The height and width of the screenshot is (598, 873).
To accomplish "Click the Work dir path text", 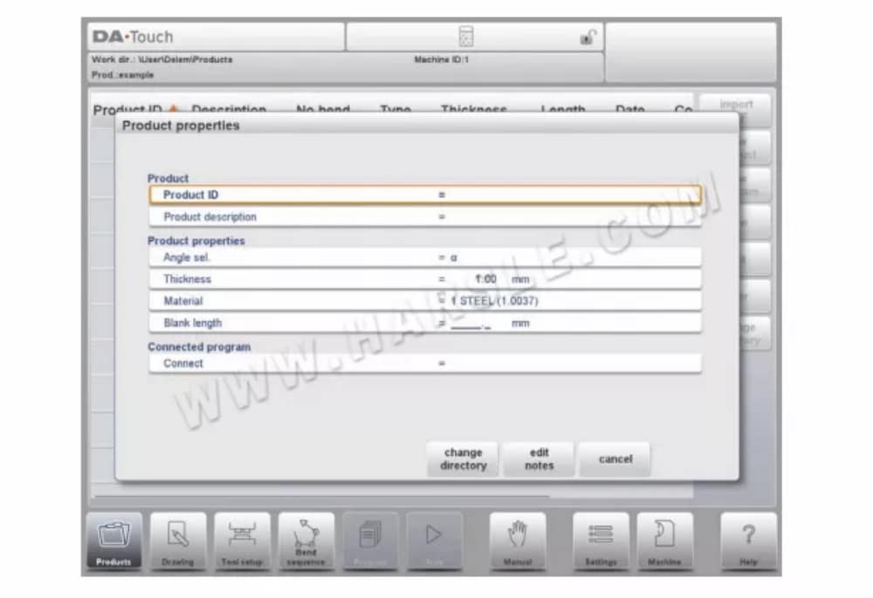I will 162,59.
